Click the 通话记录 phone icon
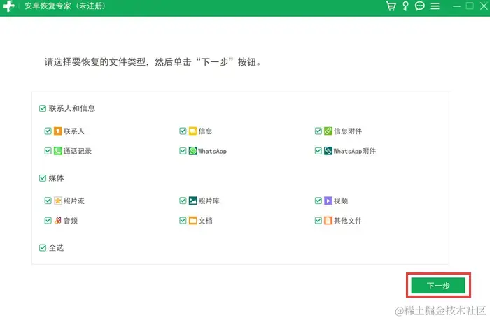490x320 pixels. click(x=57, y=151)
